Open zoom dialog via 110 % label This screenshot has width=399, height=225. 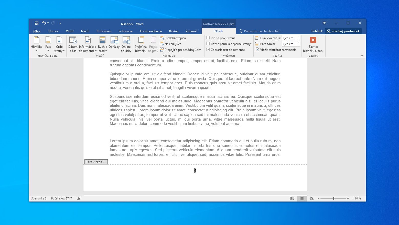coord(357,198)
